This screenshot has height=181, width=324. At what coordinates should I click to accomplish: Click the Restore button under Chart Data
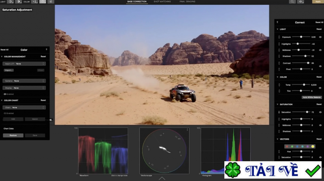tap(13, 135)
